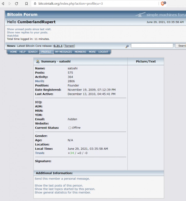The image size is (186, 201).
Task: Click the magnifier icon beside the search box
Action: (x=127, y=46)
